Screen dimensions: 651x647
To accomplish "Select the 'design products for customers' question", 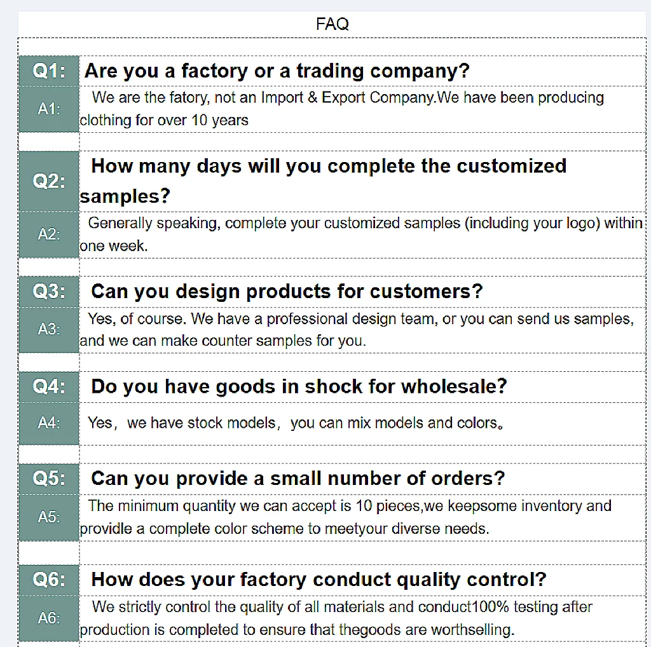I will pyautogui.click(x=287, y=292).
